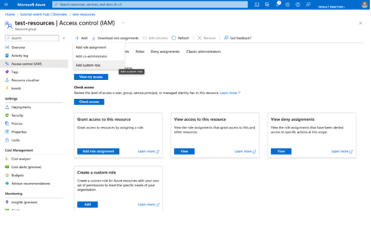Follow Learn more link in Grant access card
The height and width of the screenshot is (225, 371).
[x=149, y=152]
